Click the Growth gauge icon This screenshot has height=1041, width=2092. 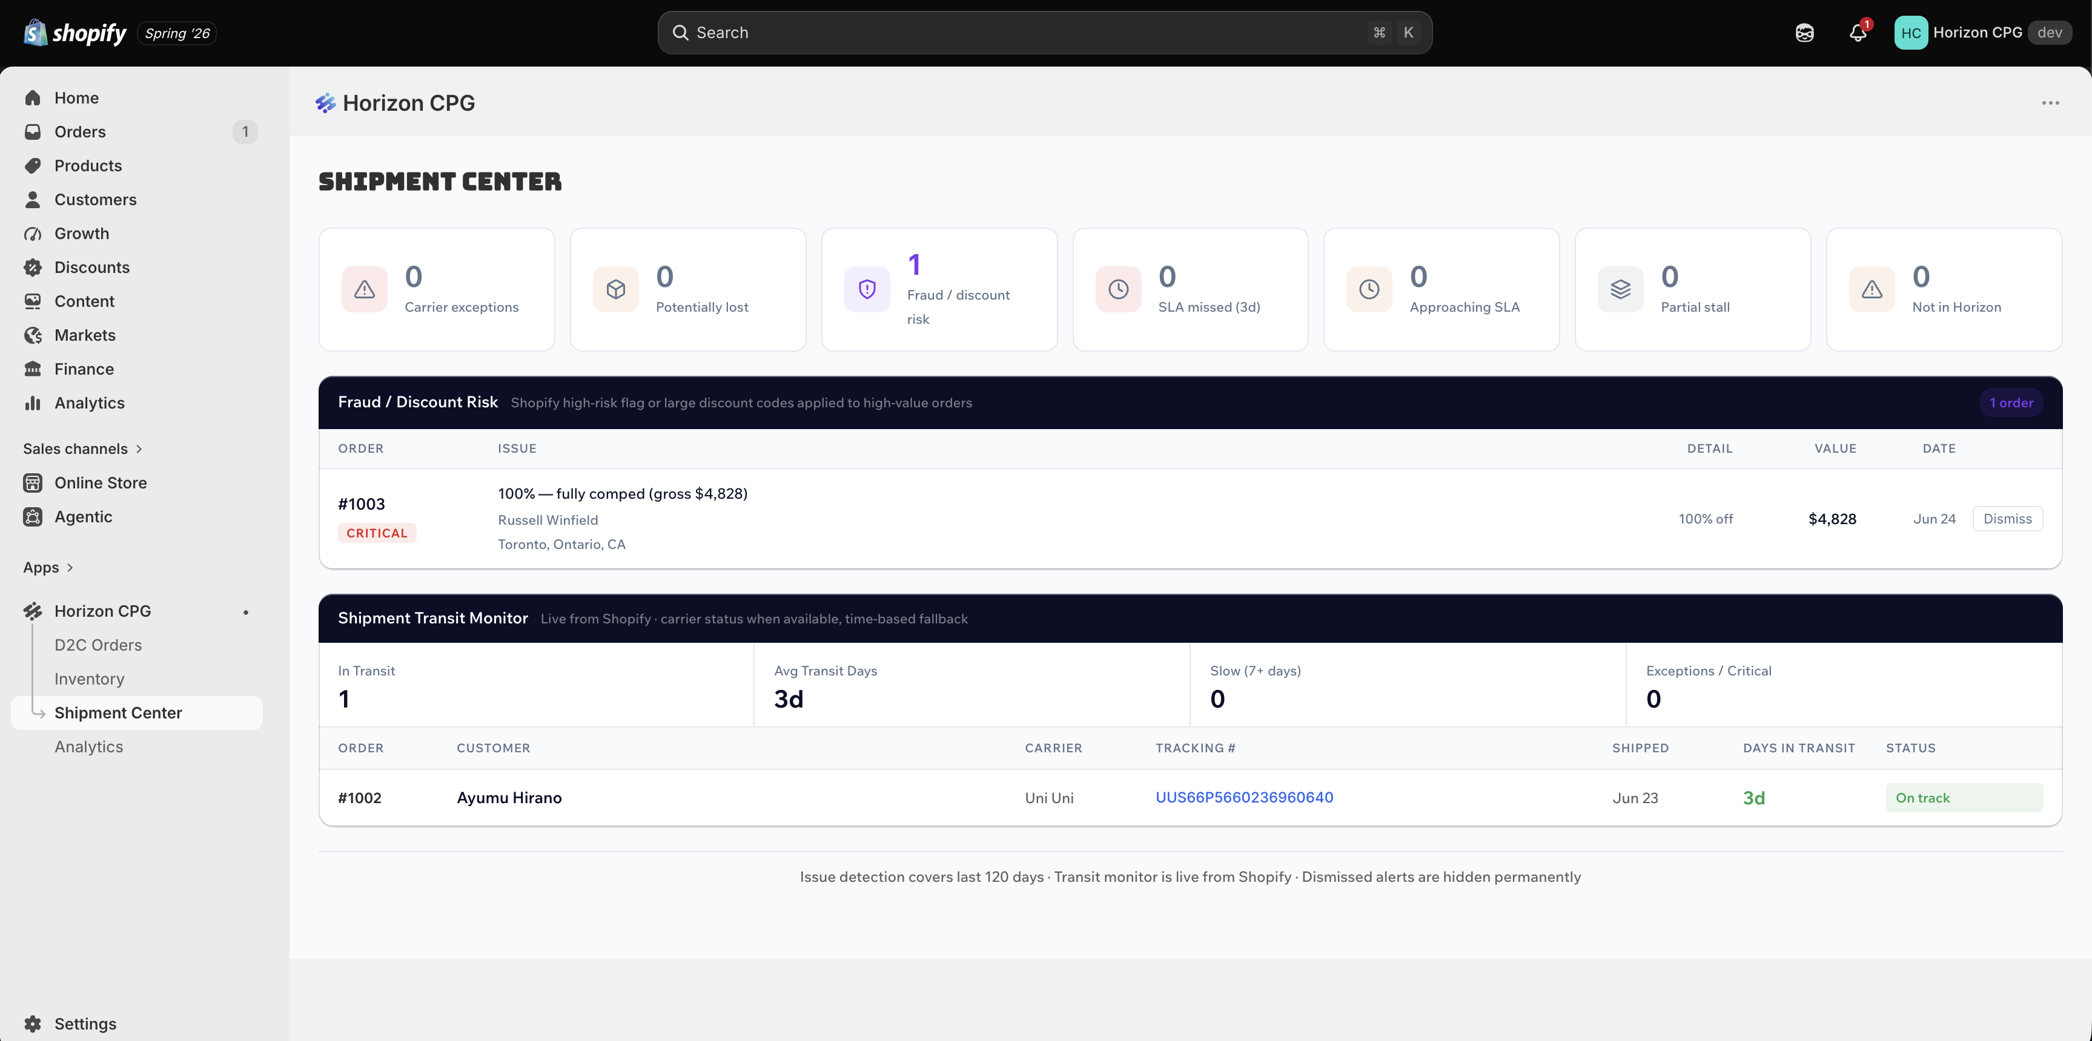click(33, 234)
